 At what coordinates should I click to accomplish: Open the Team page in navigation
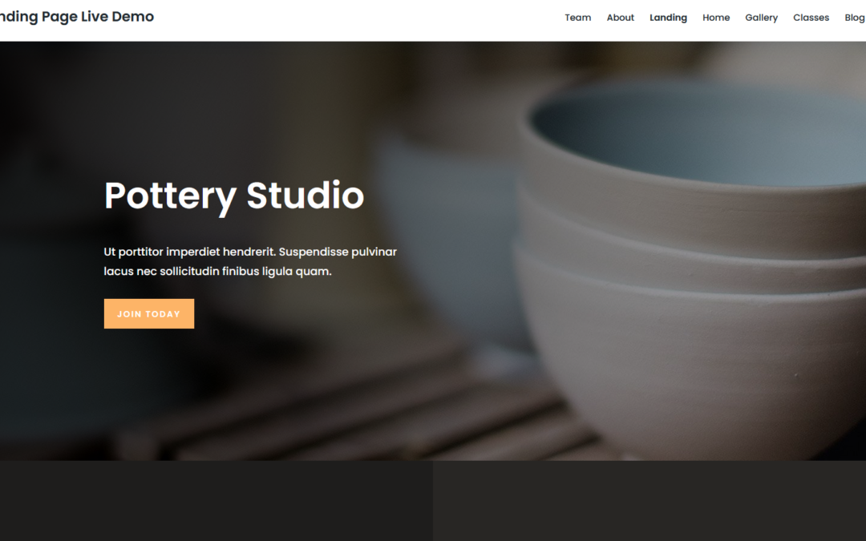click(577, 18)
